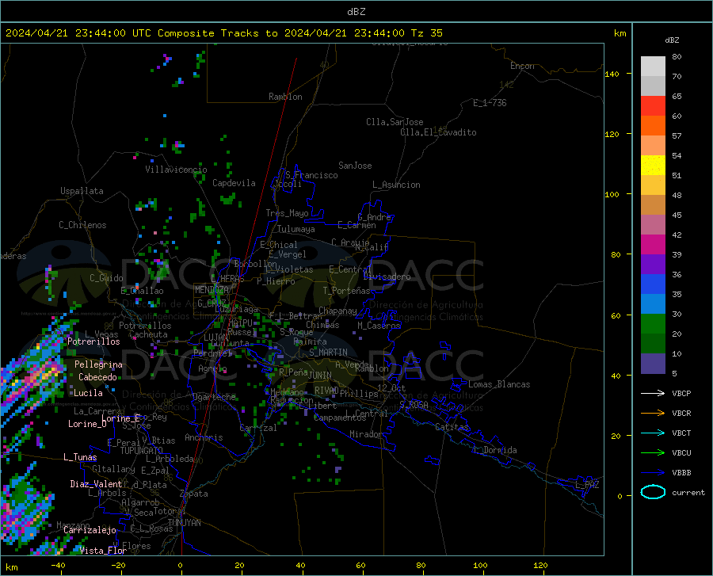
Task: Click the green VBCU arrow icon
Action: pos(653,452)
